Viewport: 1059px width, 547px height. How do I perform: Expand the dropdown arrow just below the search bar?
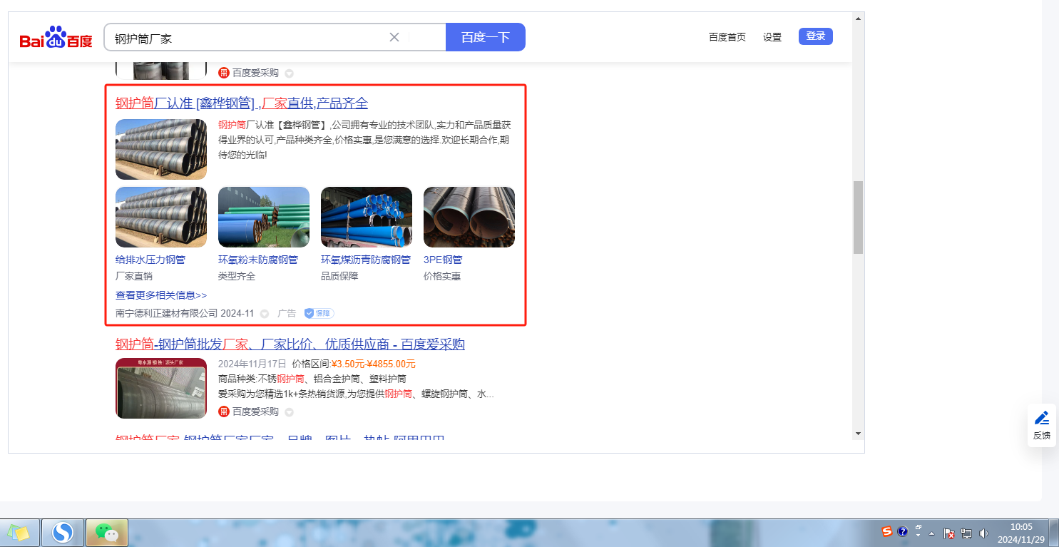point(289,73)
